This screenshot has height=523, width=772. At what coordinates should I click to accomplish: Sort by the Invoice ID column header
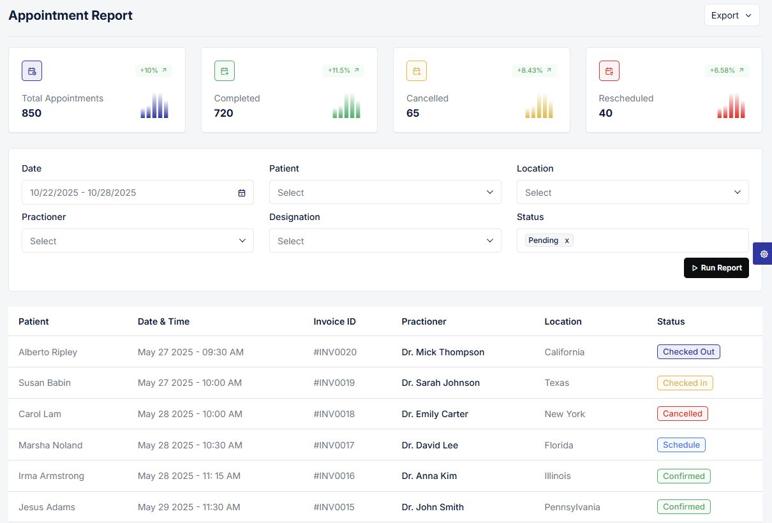[x=335, y=321]
